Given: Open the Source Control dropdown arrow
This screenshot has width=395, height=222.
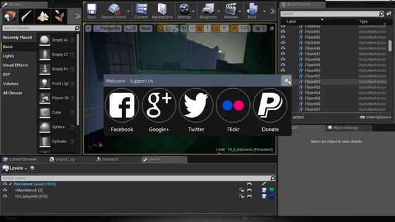Looking at the screenshot, I should point(128,11).
